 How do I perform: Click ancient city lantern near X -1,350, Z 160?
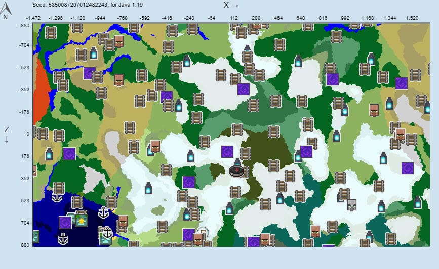tap(49, 154)
